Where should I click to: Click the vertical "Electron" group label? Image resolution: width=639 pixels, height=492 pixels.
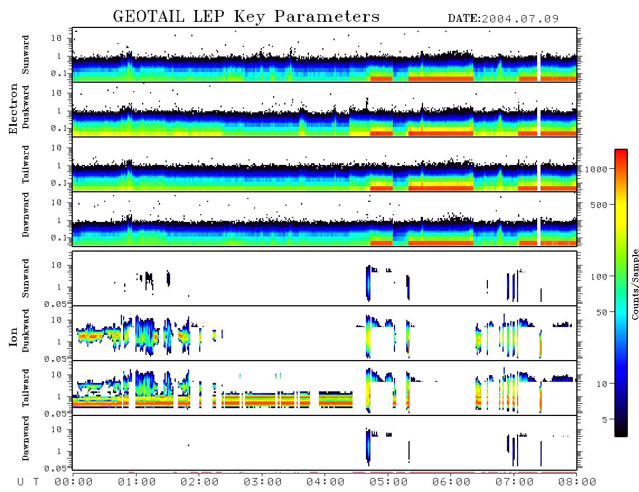click(13, 108)
